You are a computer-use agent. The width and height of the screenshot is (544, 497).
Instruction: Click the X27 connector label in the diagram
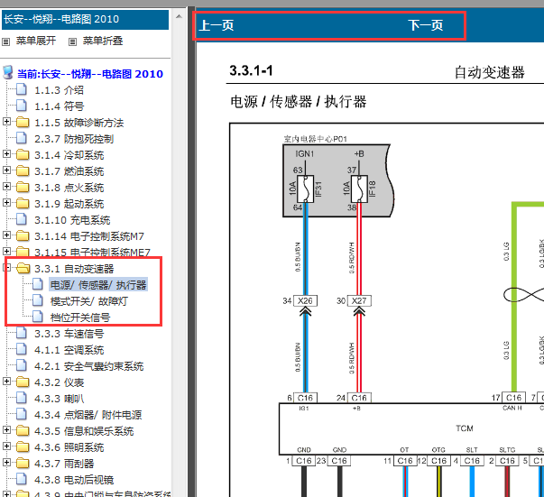click(359, 300)
